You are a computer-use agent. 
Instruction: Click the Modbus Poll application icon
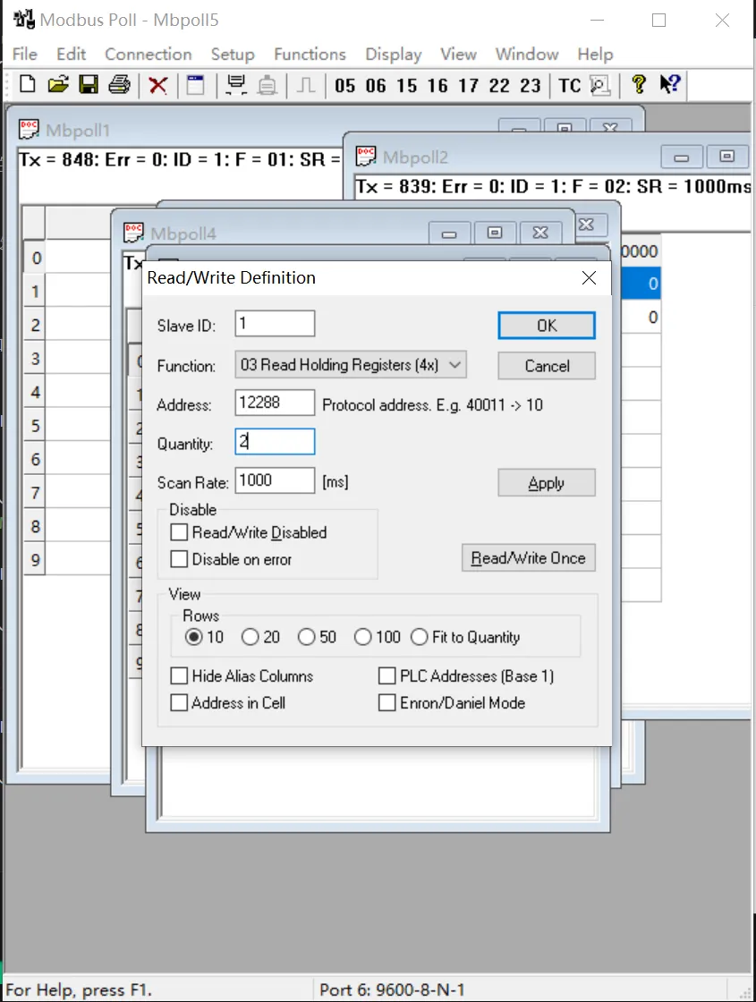(23, 19)
